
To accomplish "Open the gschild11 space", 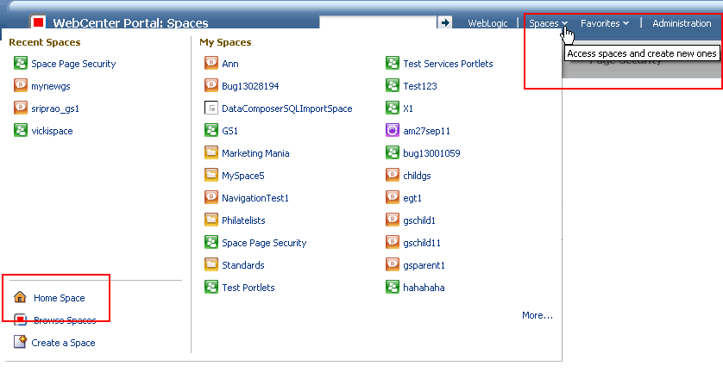I will coord(421,243).
